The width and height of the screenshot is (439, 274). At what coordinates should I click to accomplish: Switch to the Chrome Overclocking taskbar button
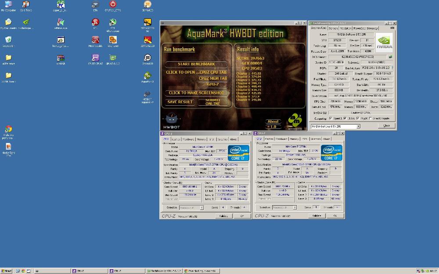click(202, 271)
